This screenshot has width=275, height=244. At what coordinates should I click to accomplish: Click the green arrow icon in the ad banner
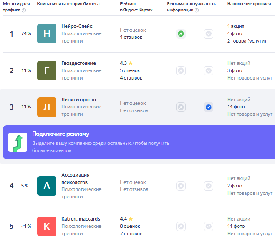(17, 142)
